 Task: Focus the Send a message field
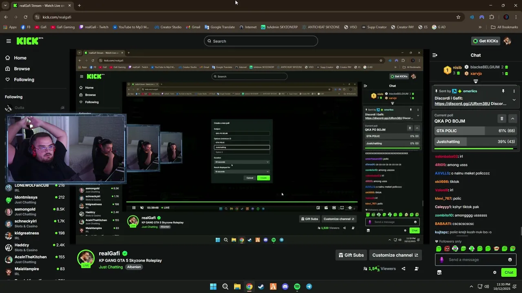[475, 260]
